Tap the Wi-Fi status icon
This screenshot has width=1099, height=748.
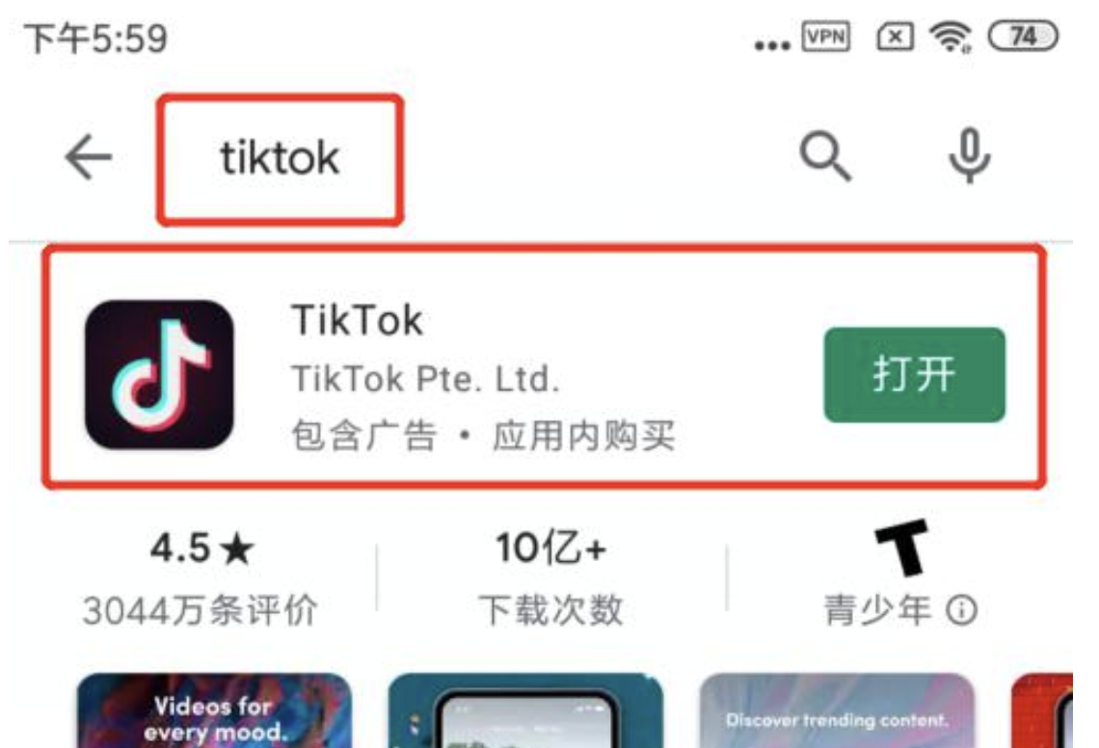pyautogui.click(x=951, y=37)
